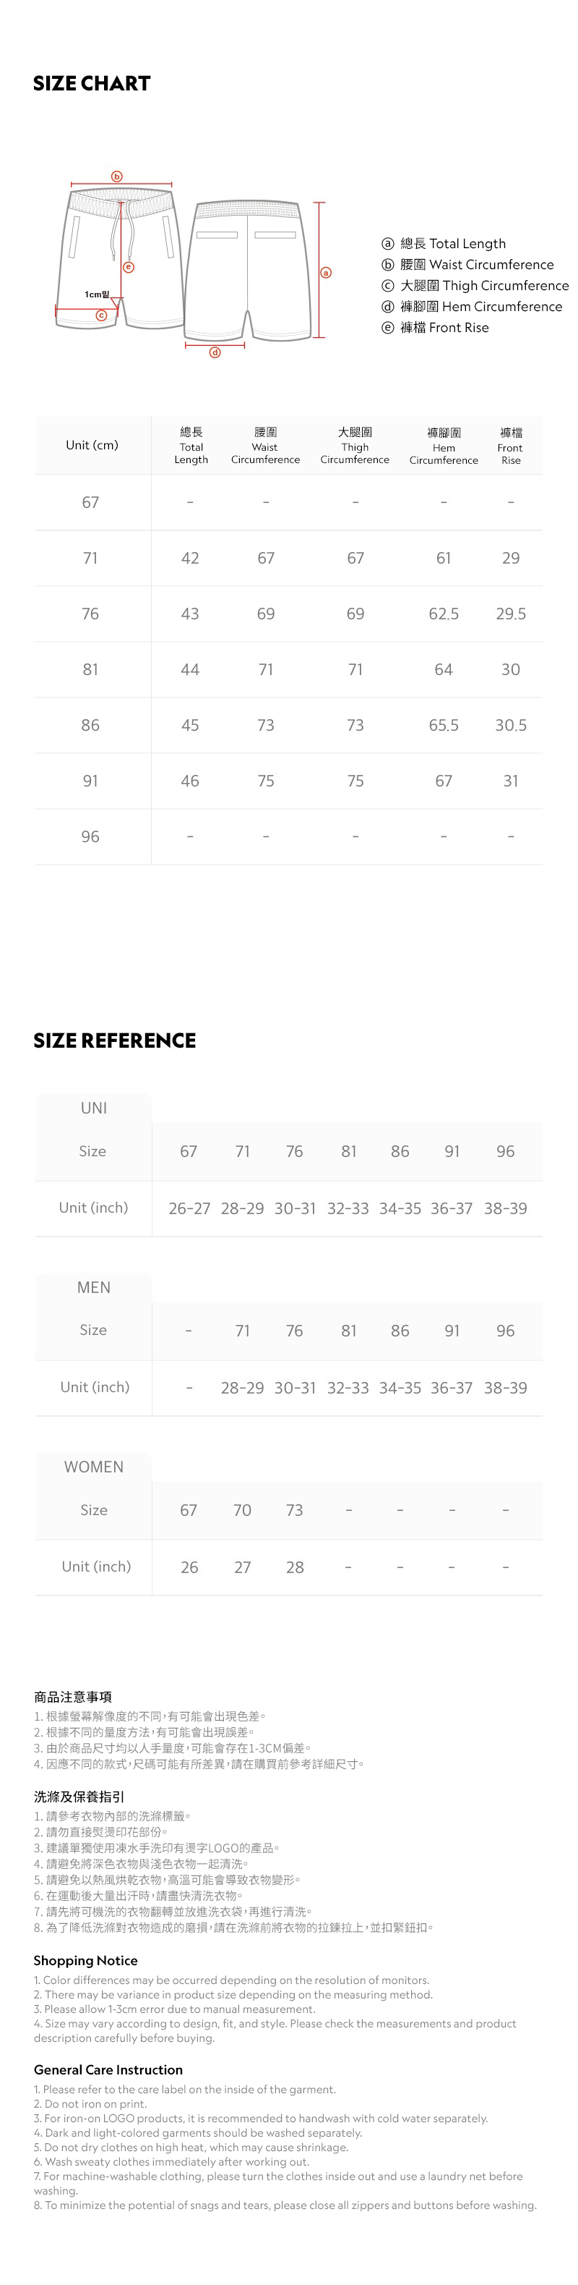This screenshot has height=2285, width=578.
Task: Click the red circled d marker below the hem
Action: tap(214, 352)
